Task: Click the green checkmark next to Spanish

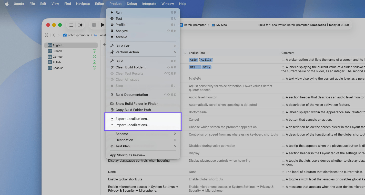Action: point(94,68)
